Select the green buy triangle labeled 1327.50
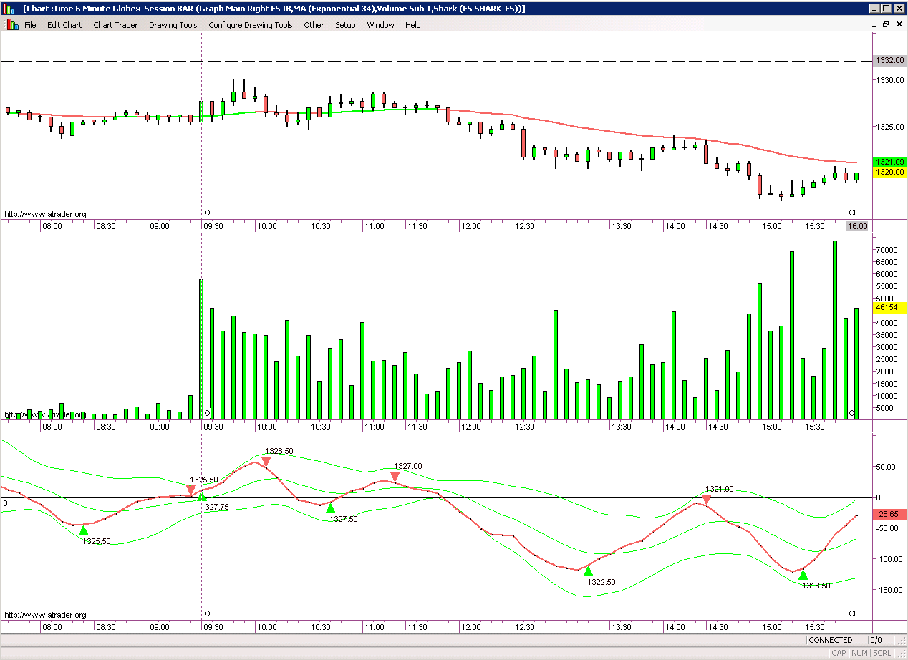This screenshot has height=660, width=908. [x=330, y=508]
